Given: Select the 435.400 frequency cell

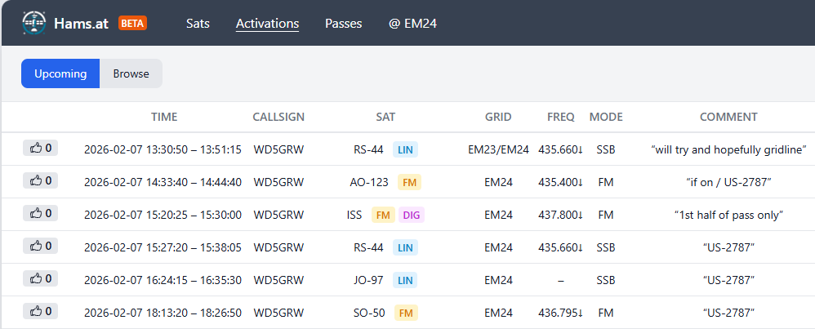Looking at the screenshot, I should (x=561, y=182).
